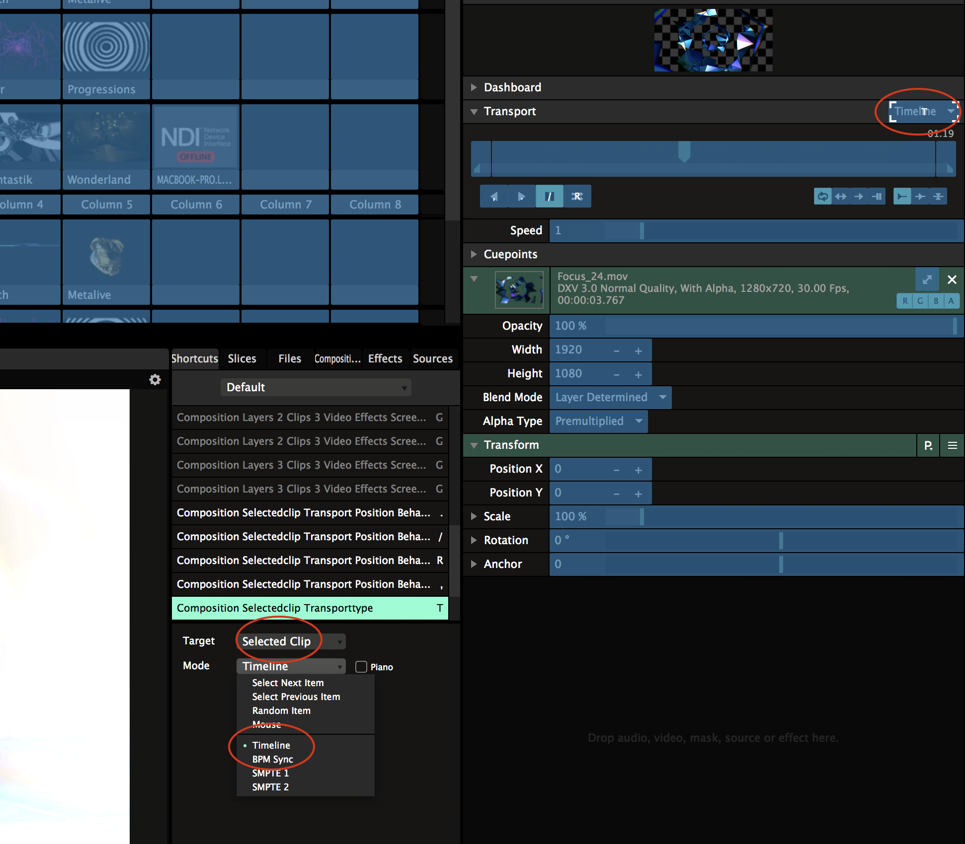This screenshot has height=844, width=965.
Task: Enable loop playback mode icon
Action: [x=822, y=197]
